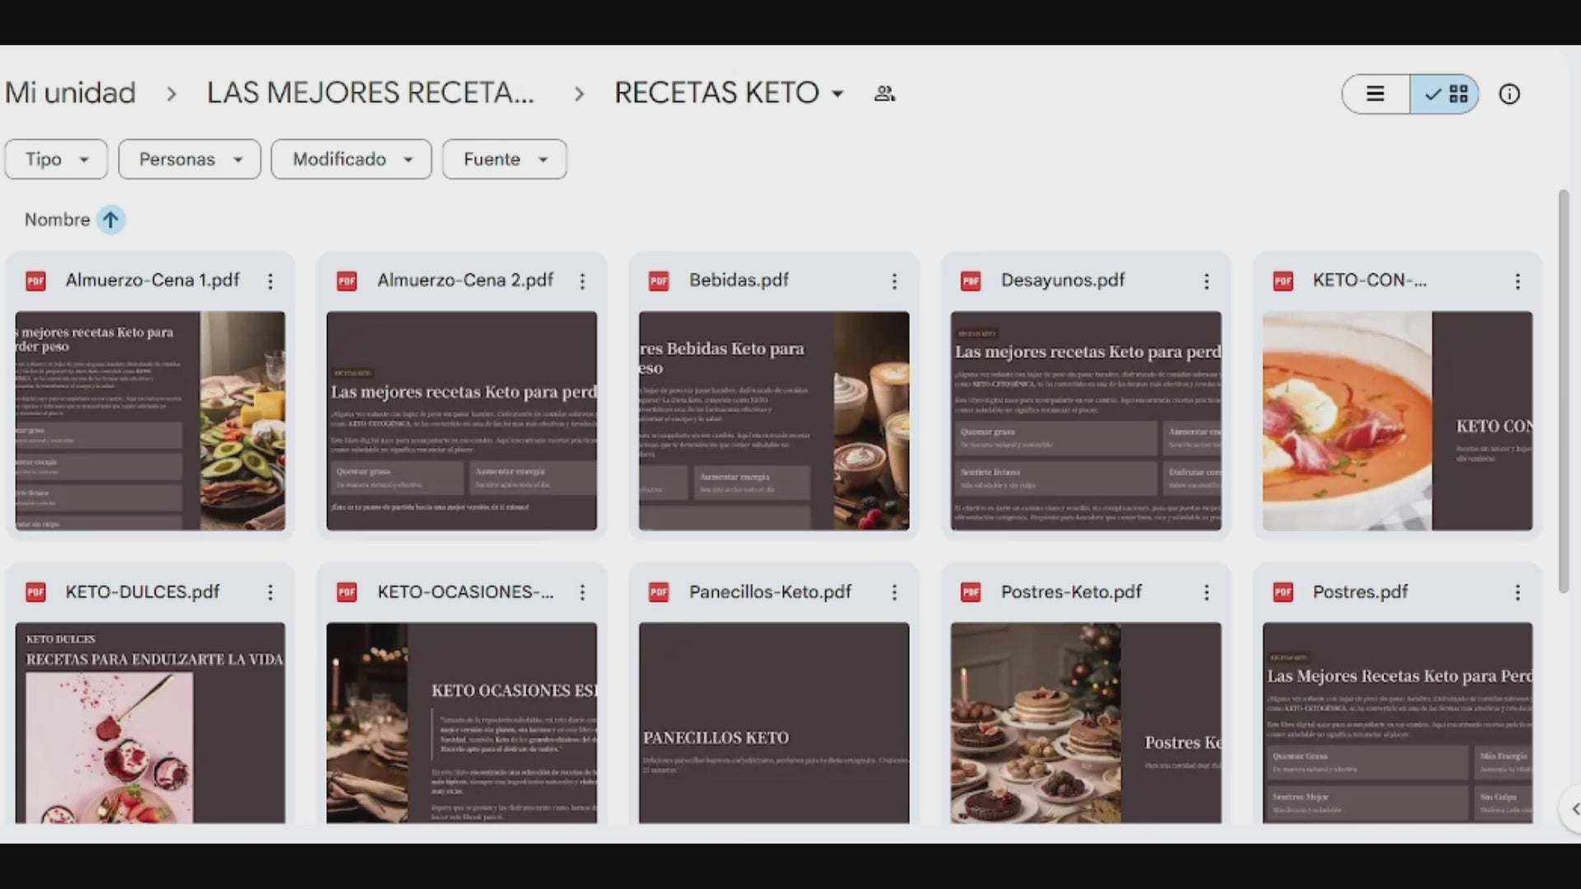Click the PDF icon on Desayunos.pdf

(x=971, y=281)
